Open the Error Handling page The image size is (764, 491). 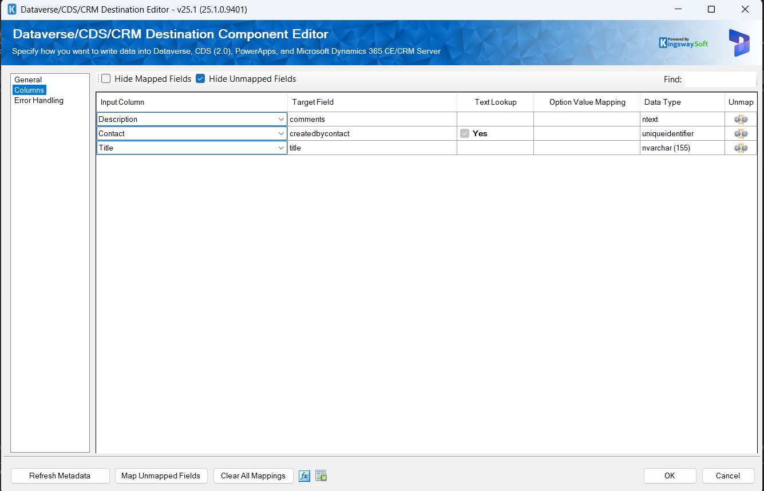39,100
